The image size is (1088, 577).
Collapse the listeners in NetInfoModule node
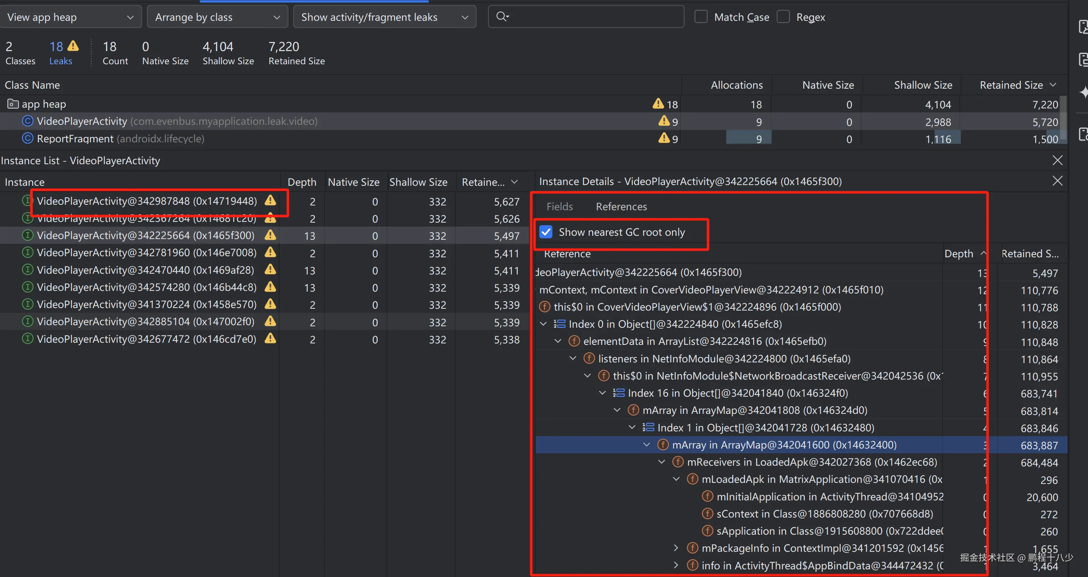coord(573,358)
